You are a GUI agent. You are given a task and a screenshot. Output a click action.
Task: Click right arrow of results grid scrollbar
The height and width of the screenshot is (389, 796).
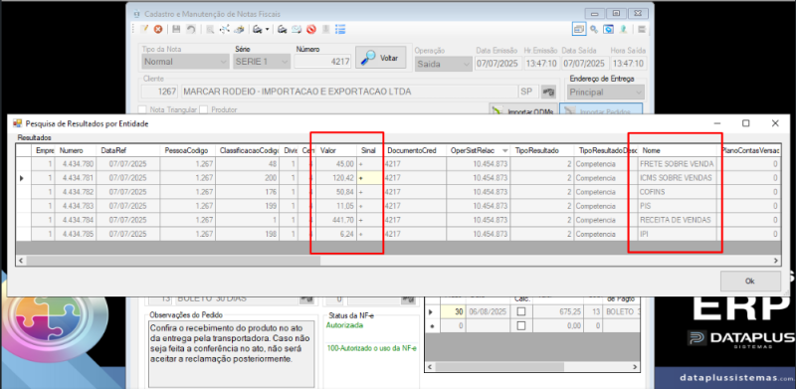point(776,260)
